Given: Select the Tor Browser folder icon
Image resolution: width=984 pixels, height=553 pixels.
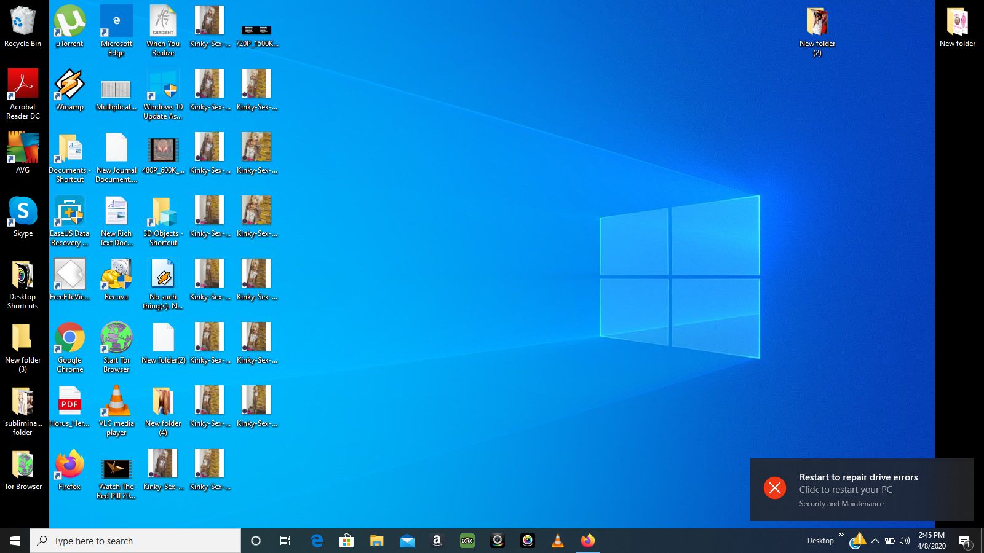Looking at the screenshot, I should 23,469.
